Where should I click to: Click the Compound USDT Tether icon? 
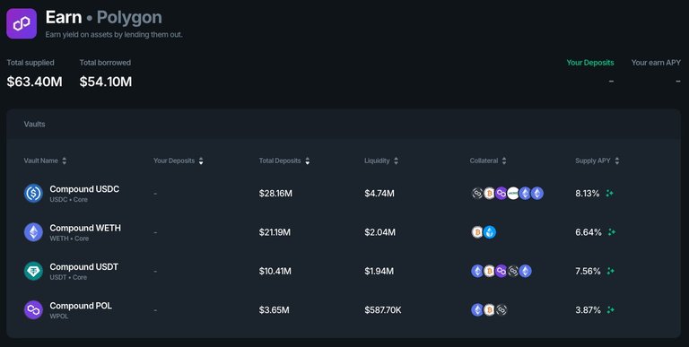tap(33, 271)
